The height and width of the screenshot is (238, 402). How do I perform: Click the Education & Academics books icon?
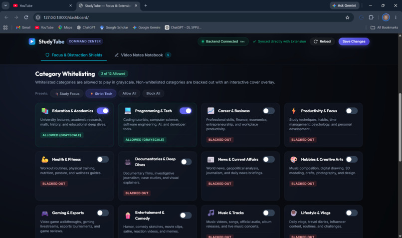(x=45, y=111)
